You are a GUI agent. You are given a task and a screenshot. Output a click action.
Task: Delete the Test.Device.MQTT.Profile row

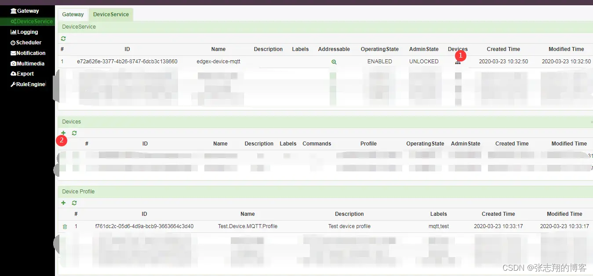[65, 227]
